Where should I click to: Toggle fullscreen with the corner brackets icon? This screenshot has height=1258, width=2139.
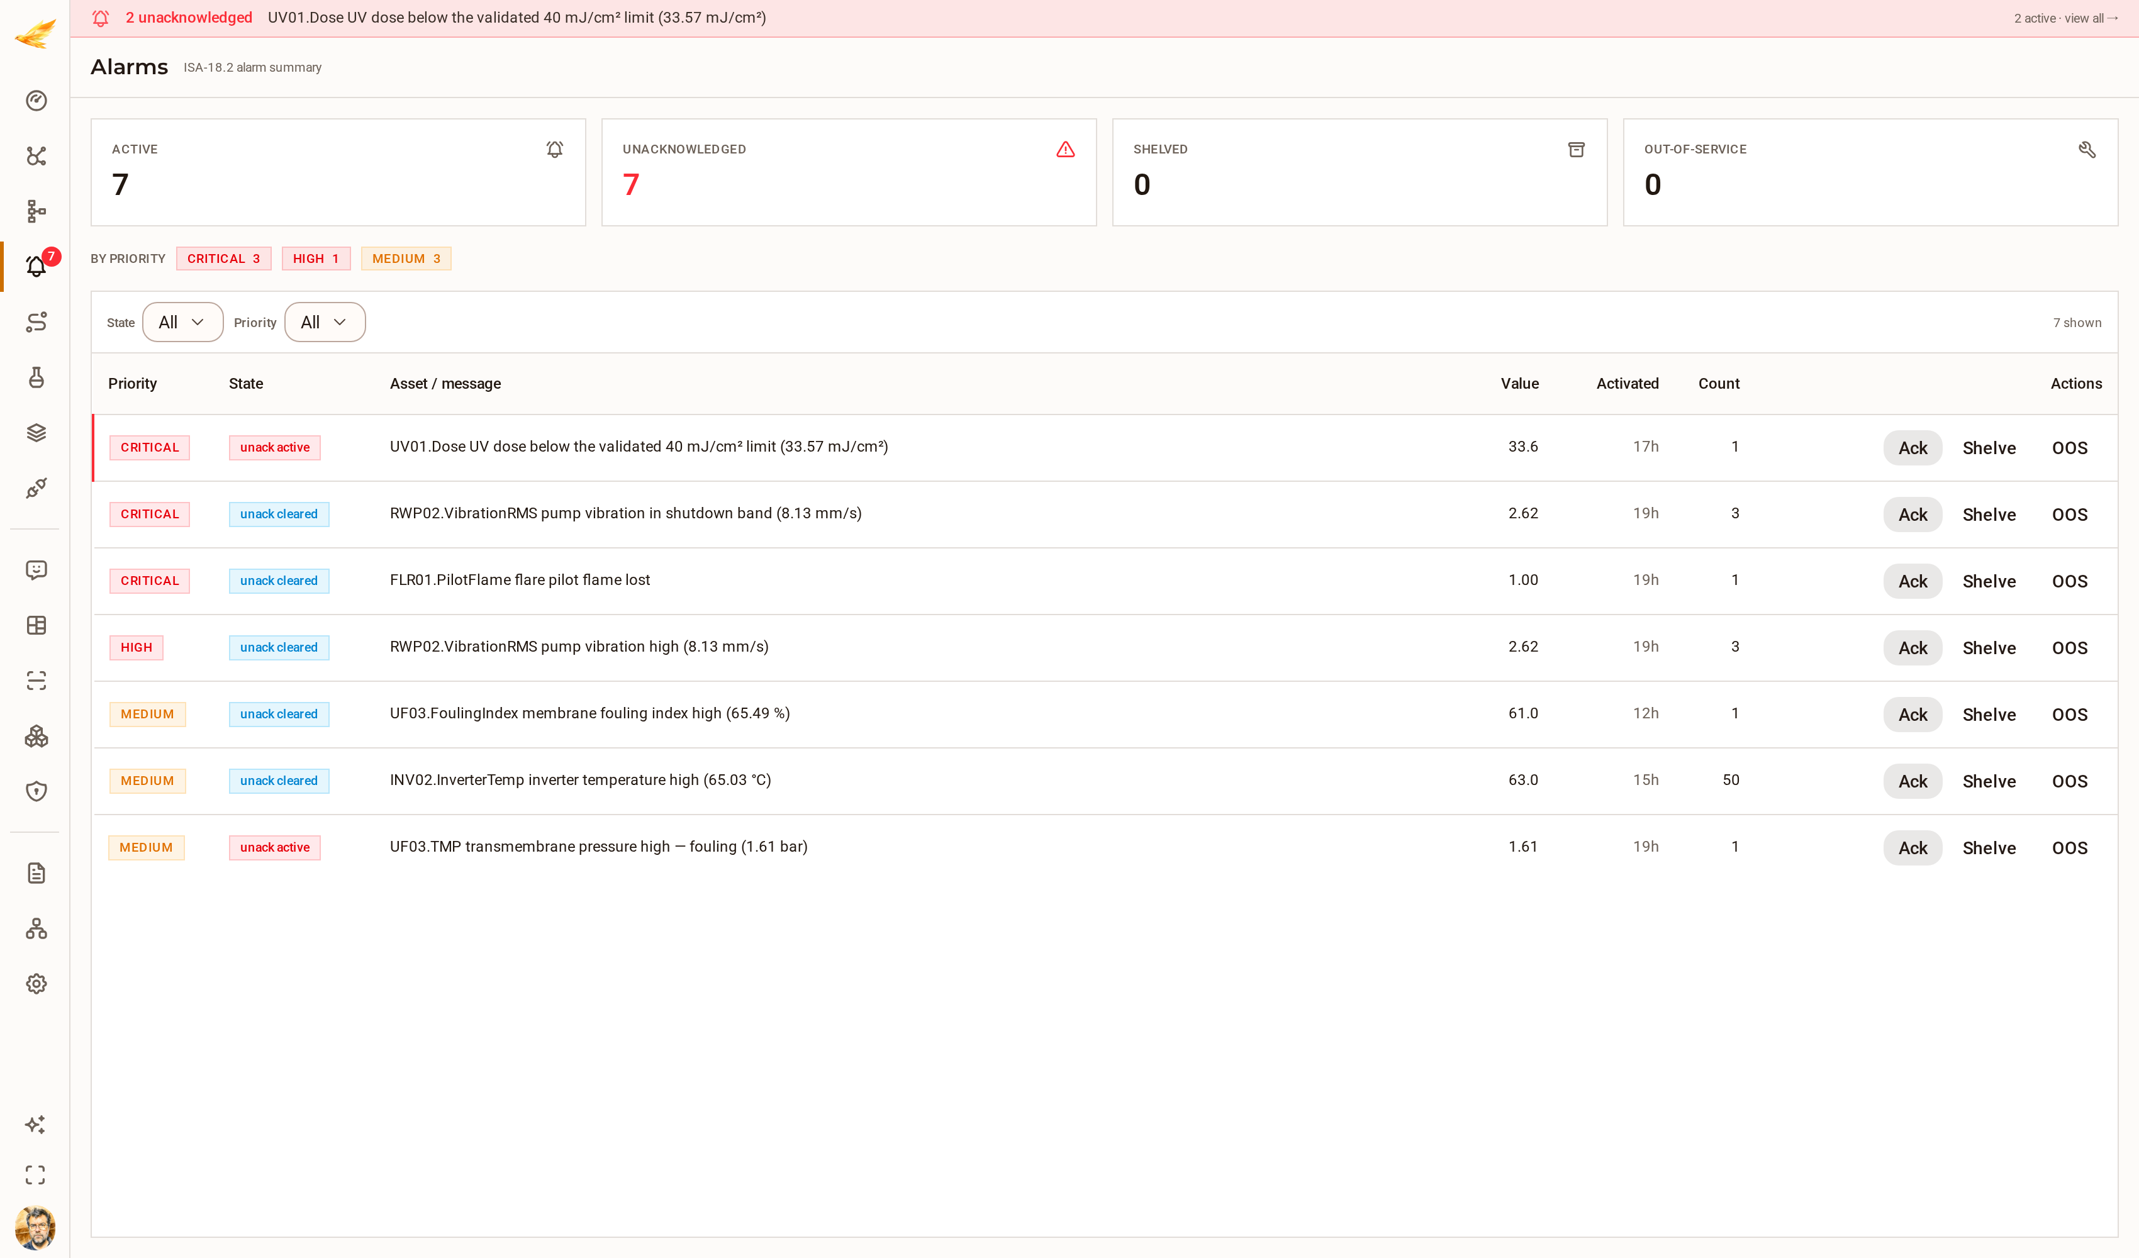pyautogui.click(x=36, y=1175)
